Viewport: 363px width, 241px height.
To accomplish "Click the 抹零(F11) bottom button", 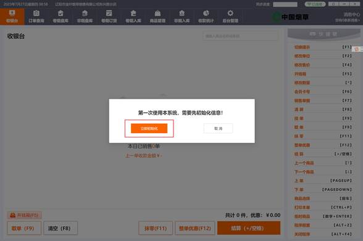I will pyautogui.click(x=156, y=228).
